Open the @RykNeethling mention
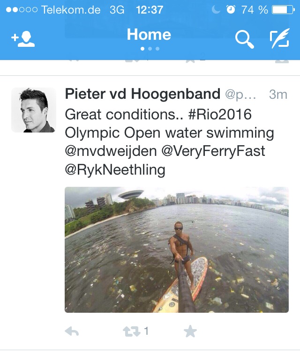 coord(115,169)
